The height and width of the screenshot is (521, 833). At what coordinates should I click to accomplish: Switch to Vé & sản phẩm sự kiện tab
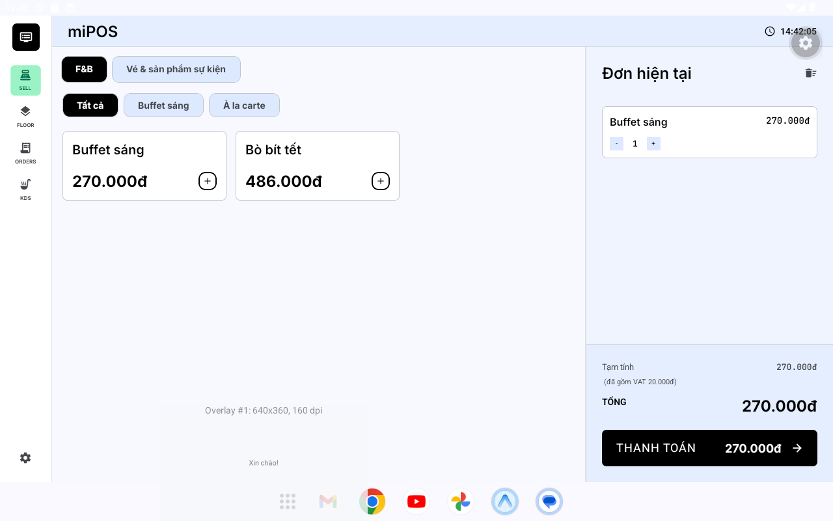pos(176,69)
